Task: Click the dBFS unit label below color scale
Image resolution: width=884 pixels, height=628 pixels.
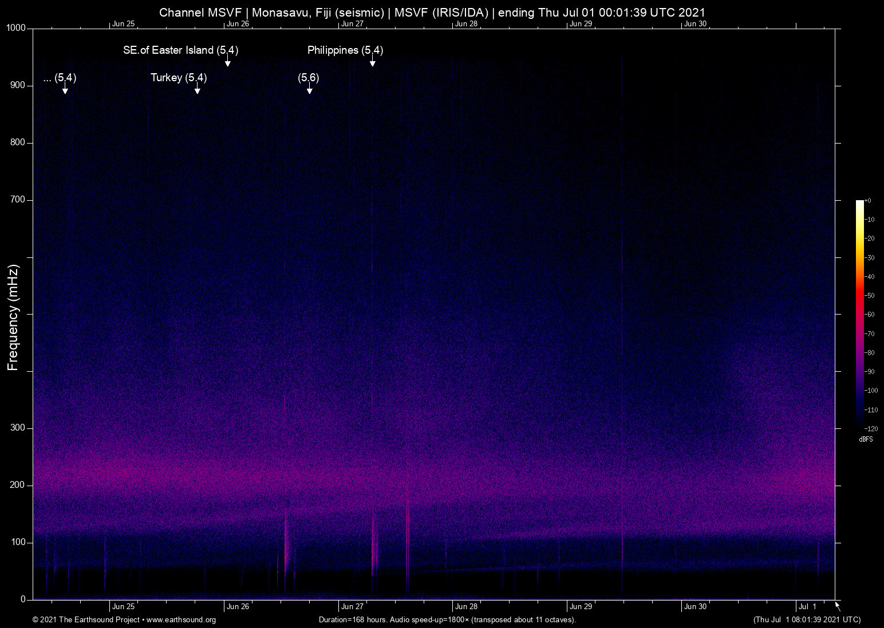Action: [x=866, y=439]
